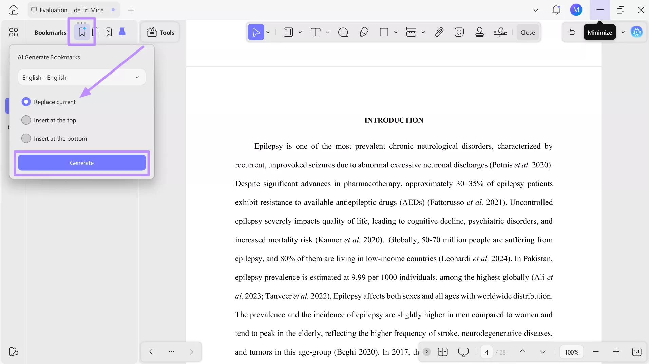Screen dimensions: 649x364
Task: Attach a file with the paperclip tool
Action: click(439, 32)
